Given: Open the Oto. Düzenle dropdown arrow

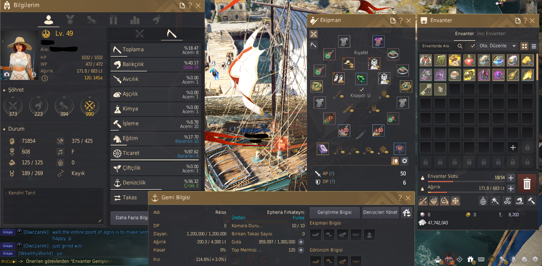Looking at the screenshot, I should point(514,46).
